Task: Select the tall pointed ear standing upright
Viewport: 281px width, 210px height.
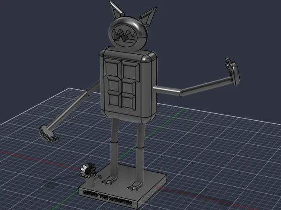Action: [x=116, y=9]
